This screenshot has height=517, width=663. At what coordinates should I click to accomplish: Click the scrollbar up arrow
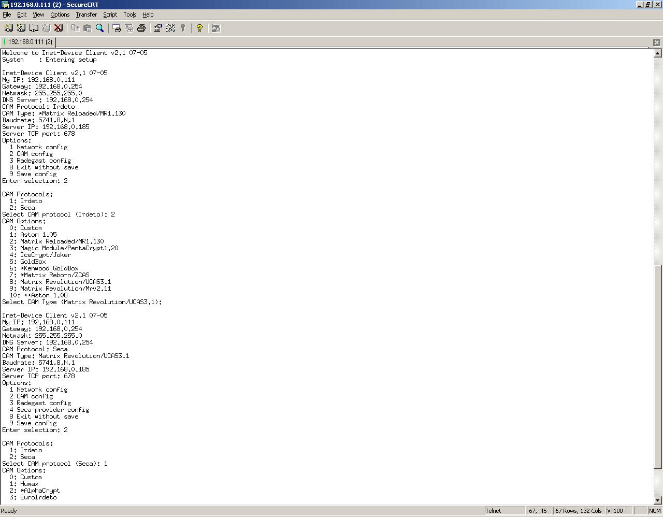(658, 53)
